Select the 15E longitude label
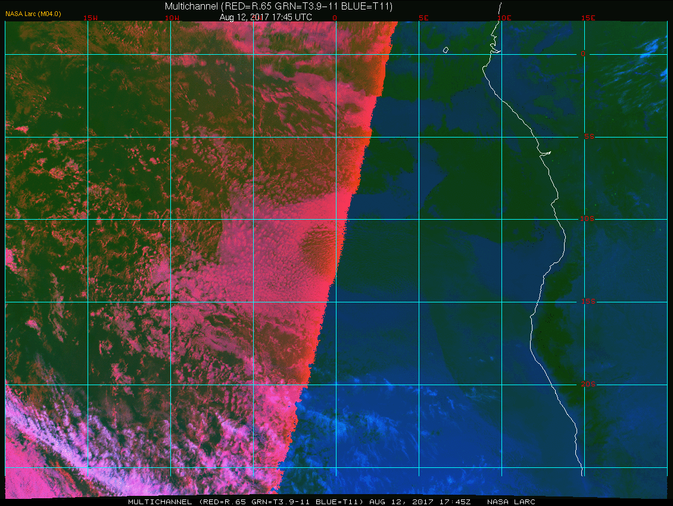 point(588,18)
